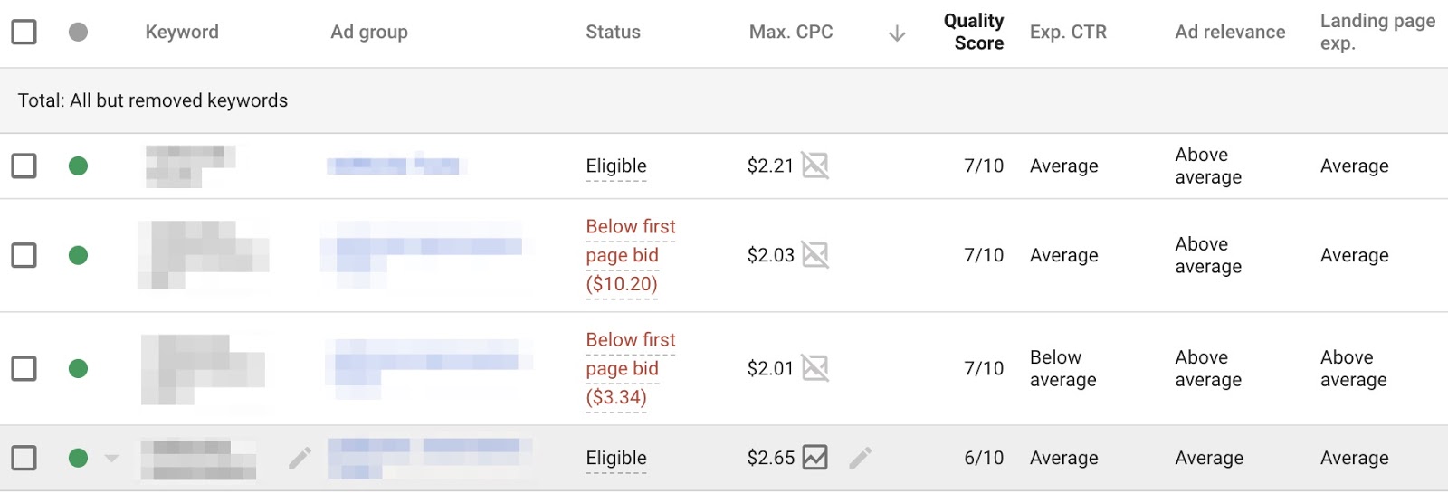This screenshot has width=1448, height=493.
Task: Sort by Quality Score column header
Action: tap(974, 32)
